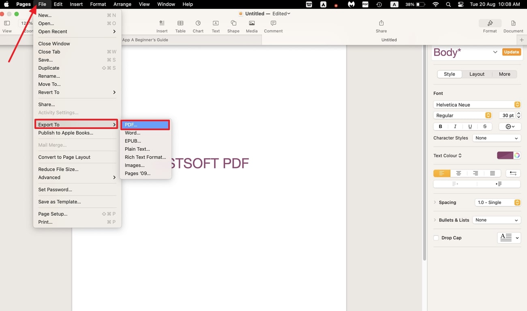Select the Style tab
527x311 pixels.
click(x=449, y=74)
